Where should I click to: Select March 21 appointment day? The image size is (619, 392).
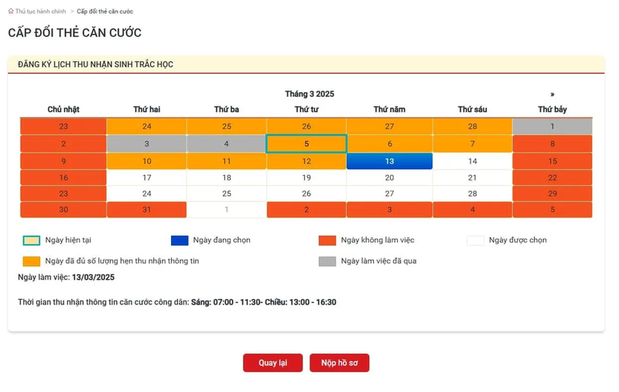[x=473, y=178]
